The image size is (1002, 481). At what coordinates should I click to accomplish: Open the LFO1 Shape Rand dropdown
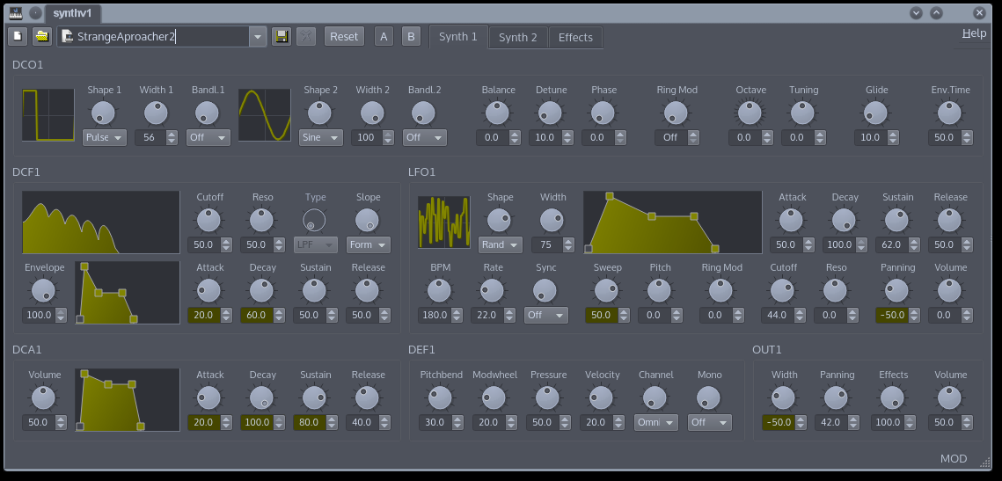(x=501, y=244)
